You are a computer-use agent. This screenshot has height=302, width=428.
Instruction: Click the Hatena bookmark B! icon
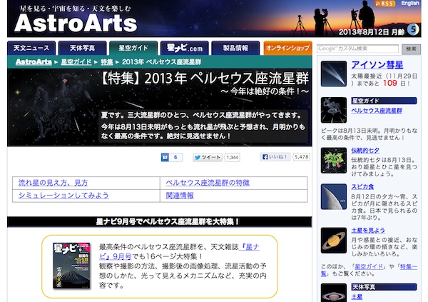[x=162, y=157]
